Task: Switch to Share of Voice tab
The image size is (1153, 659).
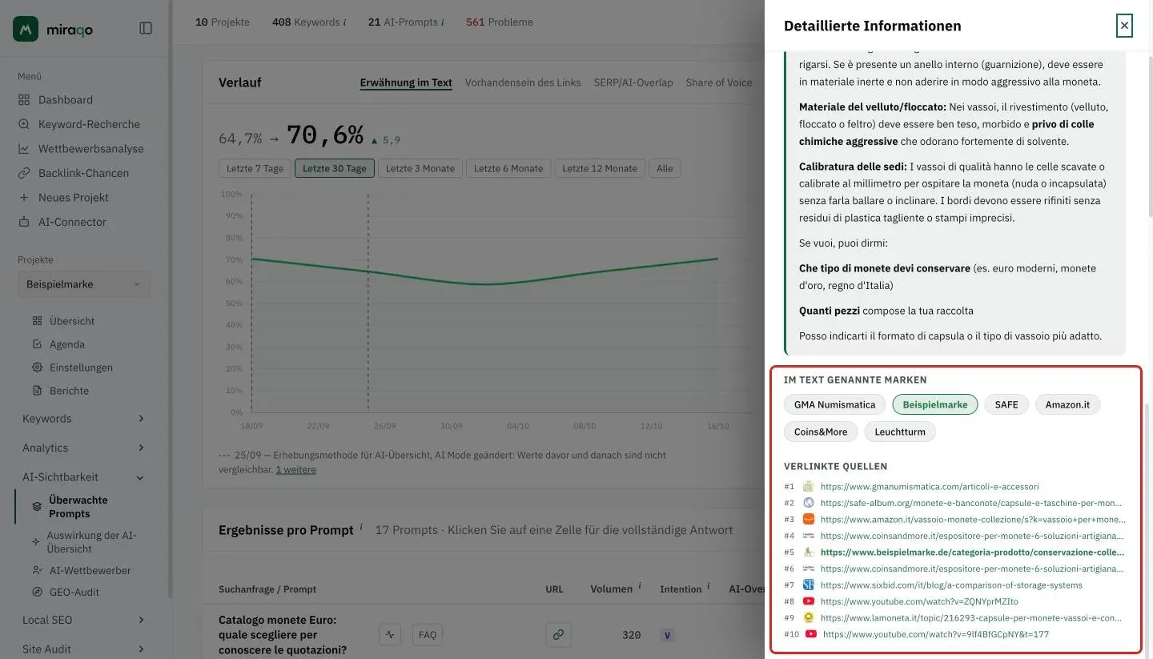Action: coord(719,82)
